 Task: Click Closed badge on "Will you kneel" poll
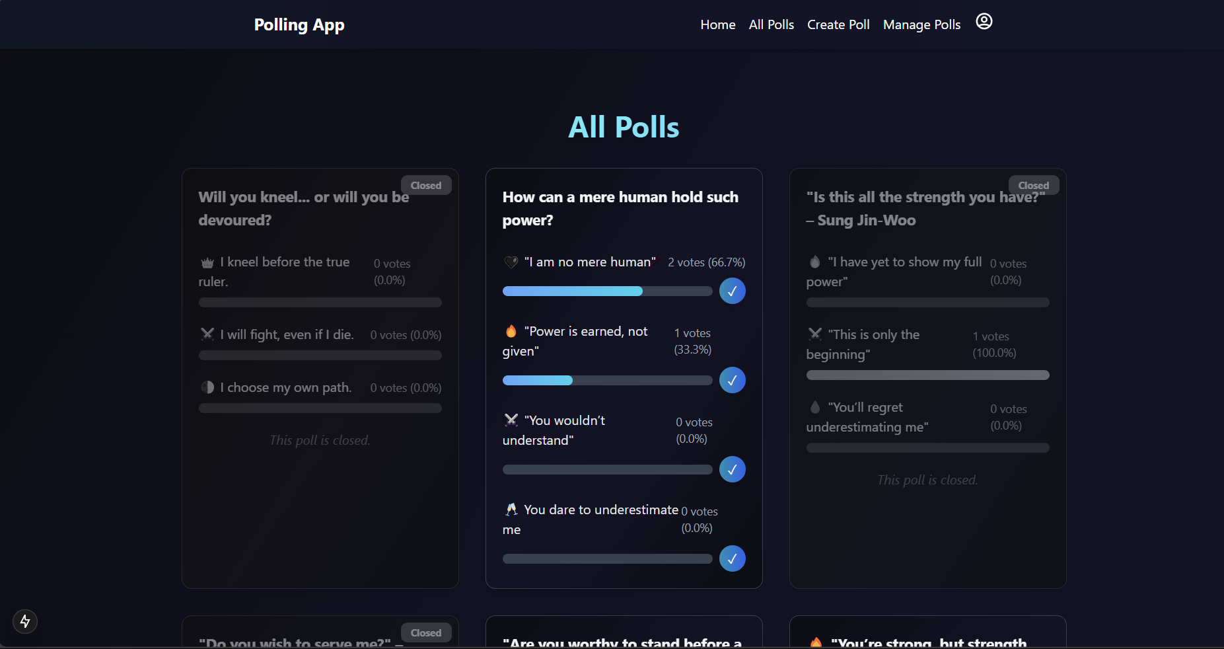click(x=426, y=185)
